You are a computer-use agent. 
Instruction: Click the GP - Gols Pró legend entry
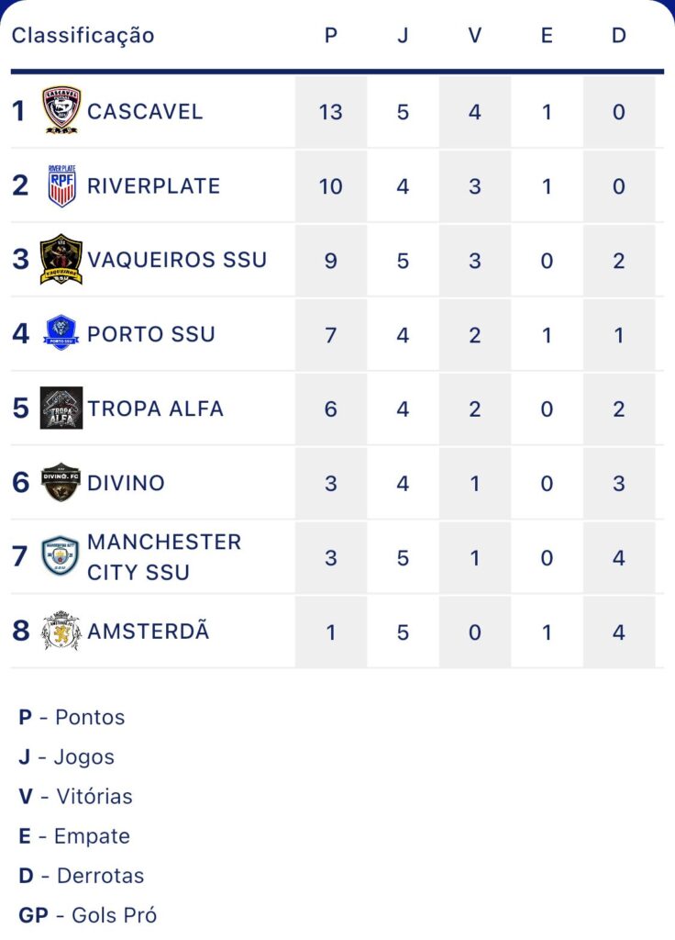pyautogui.click(x=88, y=915)
